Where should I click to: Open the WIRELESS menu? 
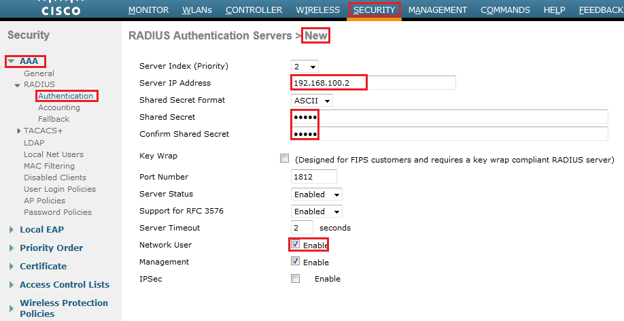point(318,10)
